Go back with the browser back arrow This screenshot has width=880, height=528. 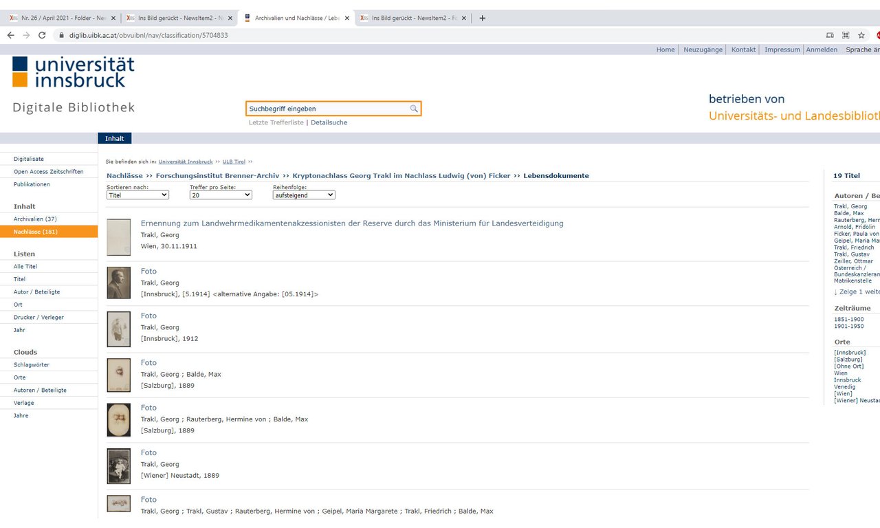[10, 35]
